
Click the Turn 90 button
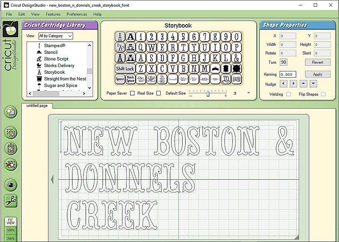coord(283,62)
